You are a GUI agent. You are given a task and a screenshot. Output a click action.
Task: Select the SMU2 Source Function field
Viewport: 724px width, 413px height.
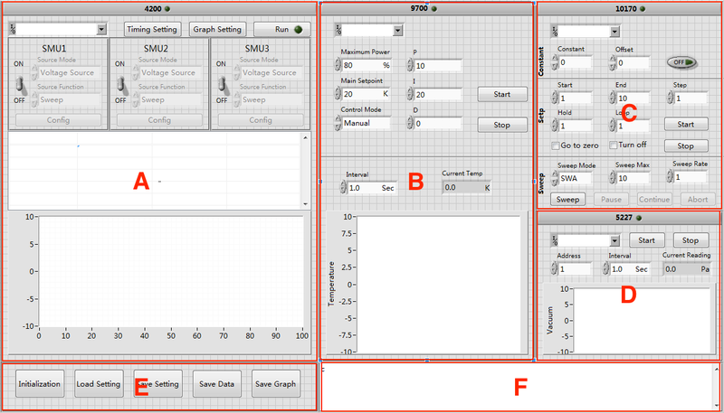click(170, 99)
